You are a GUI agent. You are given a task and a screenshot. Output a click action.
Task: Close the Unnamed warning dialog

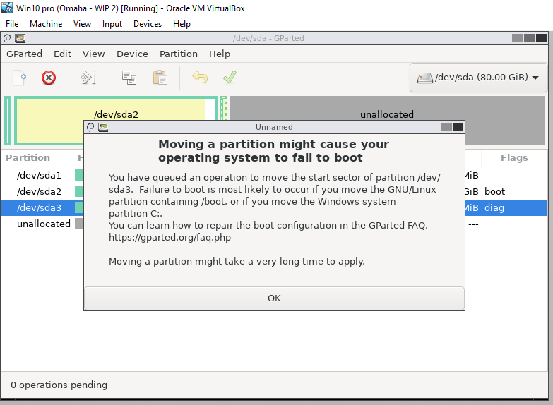(458, 126)
